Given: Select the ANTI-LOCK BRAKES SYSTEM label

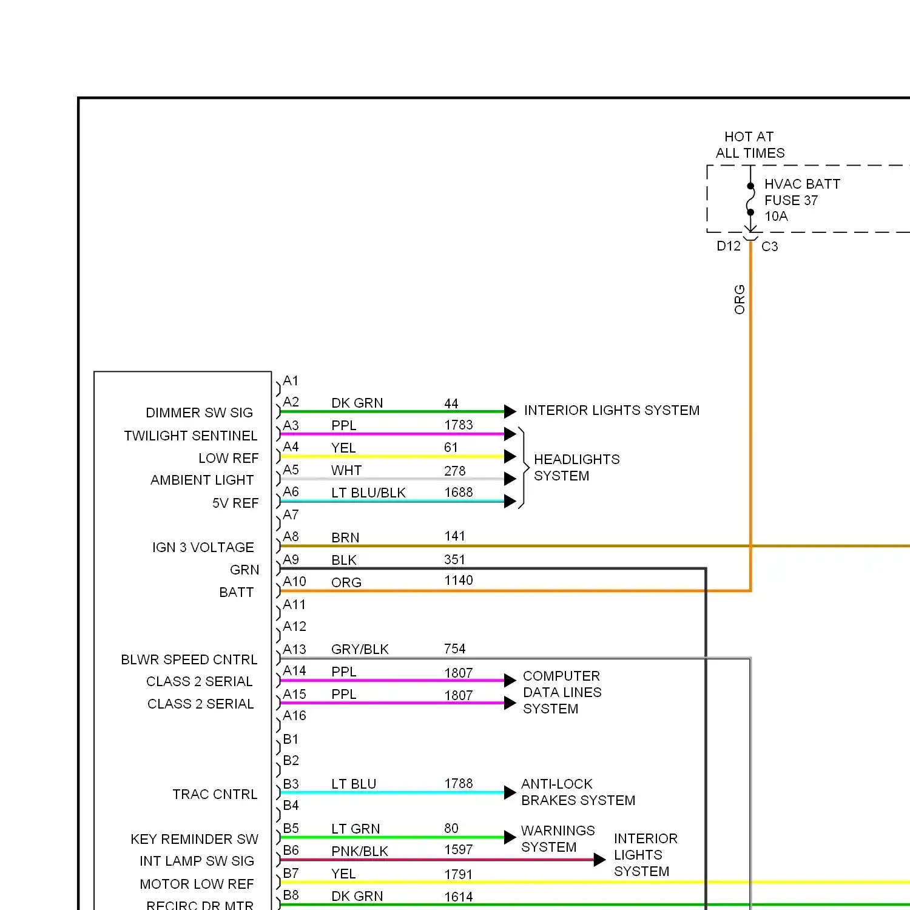Looking at the screenshot, I should [578, 792].
